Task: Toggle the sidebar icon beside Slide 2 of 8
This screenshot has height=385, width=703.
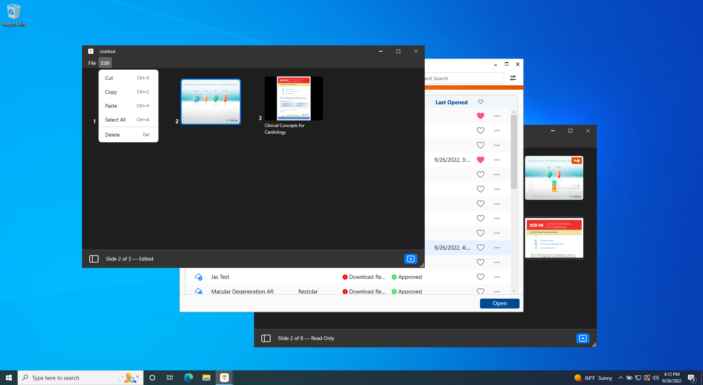Action: click(x=266, y=338)
